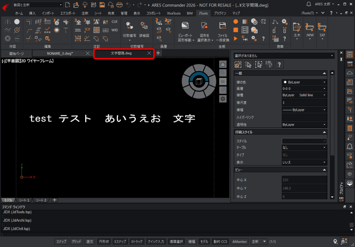Open the 線幅 ByLayer dropdown
This screenshot has height=247, width=355.
point(304,110)
